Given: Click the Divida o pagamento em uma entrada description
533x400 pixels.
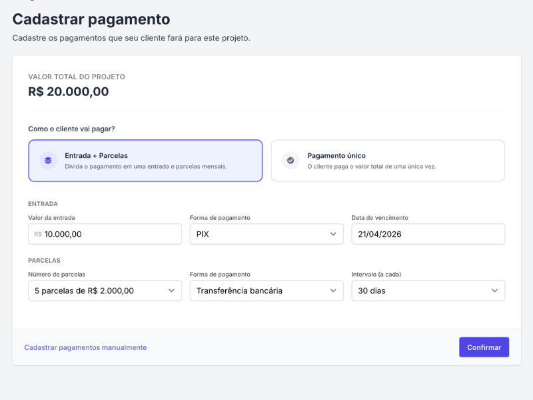Looking at the screenshot, I should click(x=146, y=166).
